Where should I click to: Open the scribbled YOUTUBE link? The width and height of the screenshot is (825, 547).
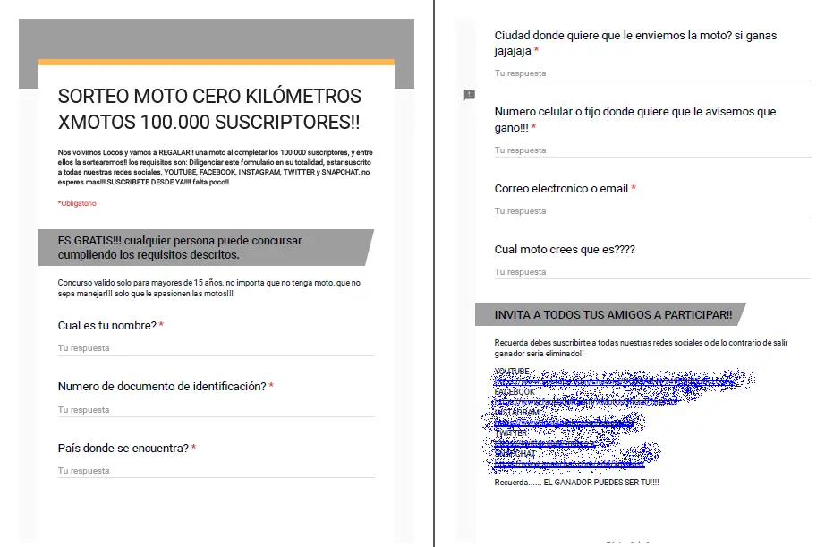pos(614,383)
